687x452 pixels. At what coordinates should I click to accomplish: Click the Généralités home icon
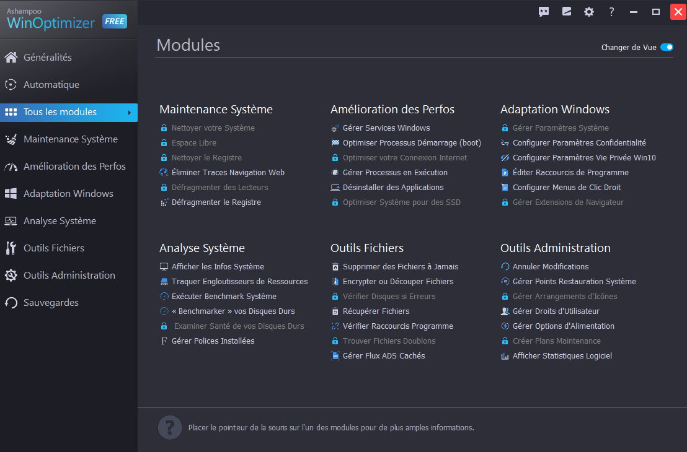pos(11,58)
